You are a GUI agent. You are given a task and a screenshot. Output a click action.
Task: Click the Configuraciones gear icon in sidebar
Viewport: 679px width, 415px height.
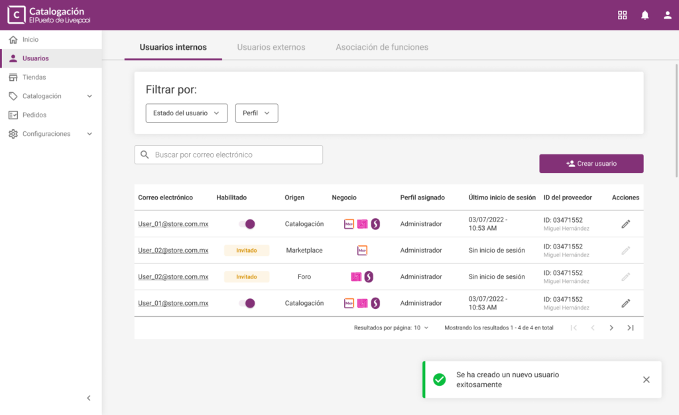pos(13,134)
